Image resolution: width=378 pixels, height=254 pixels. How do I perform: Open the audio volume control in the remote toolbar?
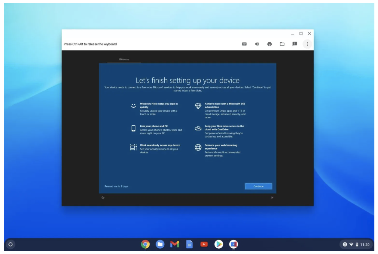pos(257,44)
